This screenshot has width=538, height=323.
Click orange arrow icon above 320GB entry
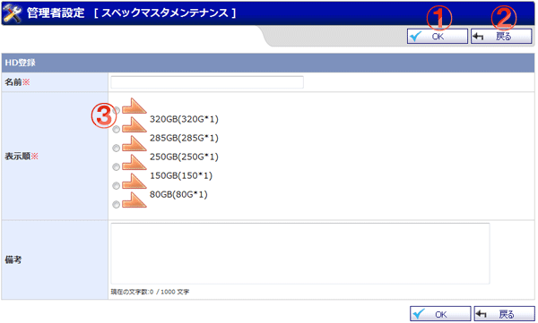134,106
